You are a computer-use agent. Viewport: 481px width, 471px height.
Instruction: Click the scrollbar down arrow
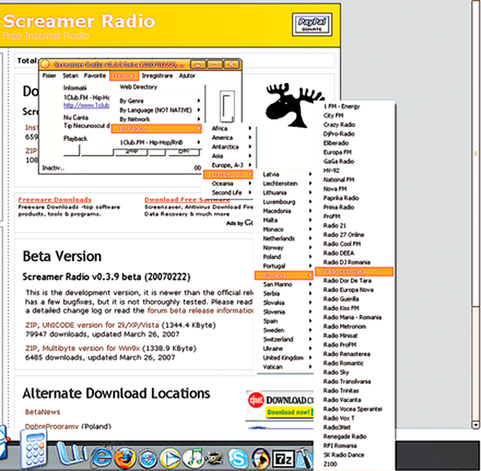[x=476, y=425]
